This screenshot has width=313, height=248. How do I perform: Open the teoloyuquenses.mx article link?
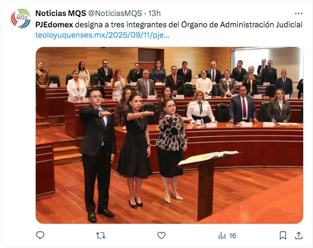(x=102, y=35)
